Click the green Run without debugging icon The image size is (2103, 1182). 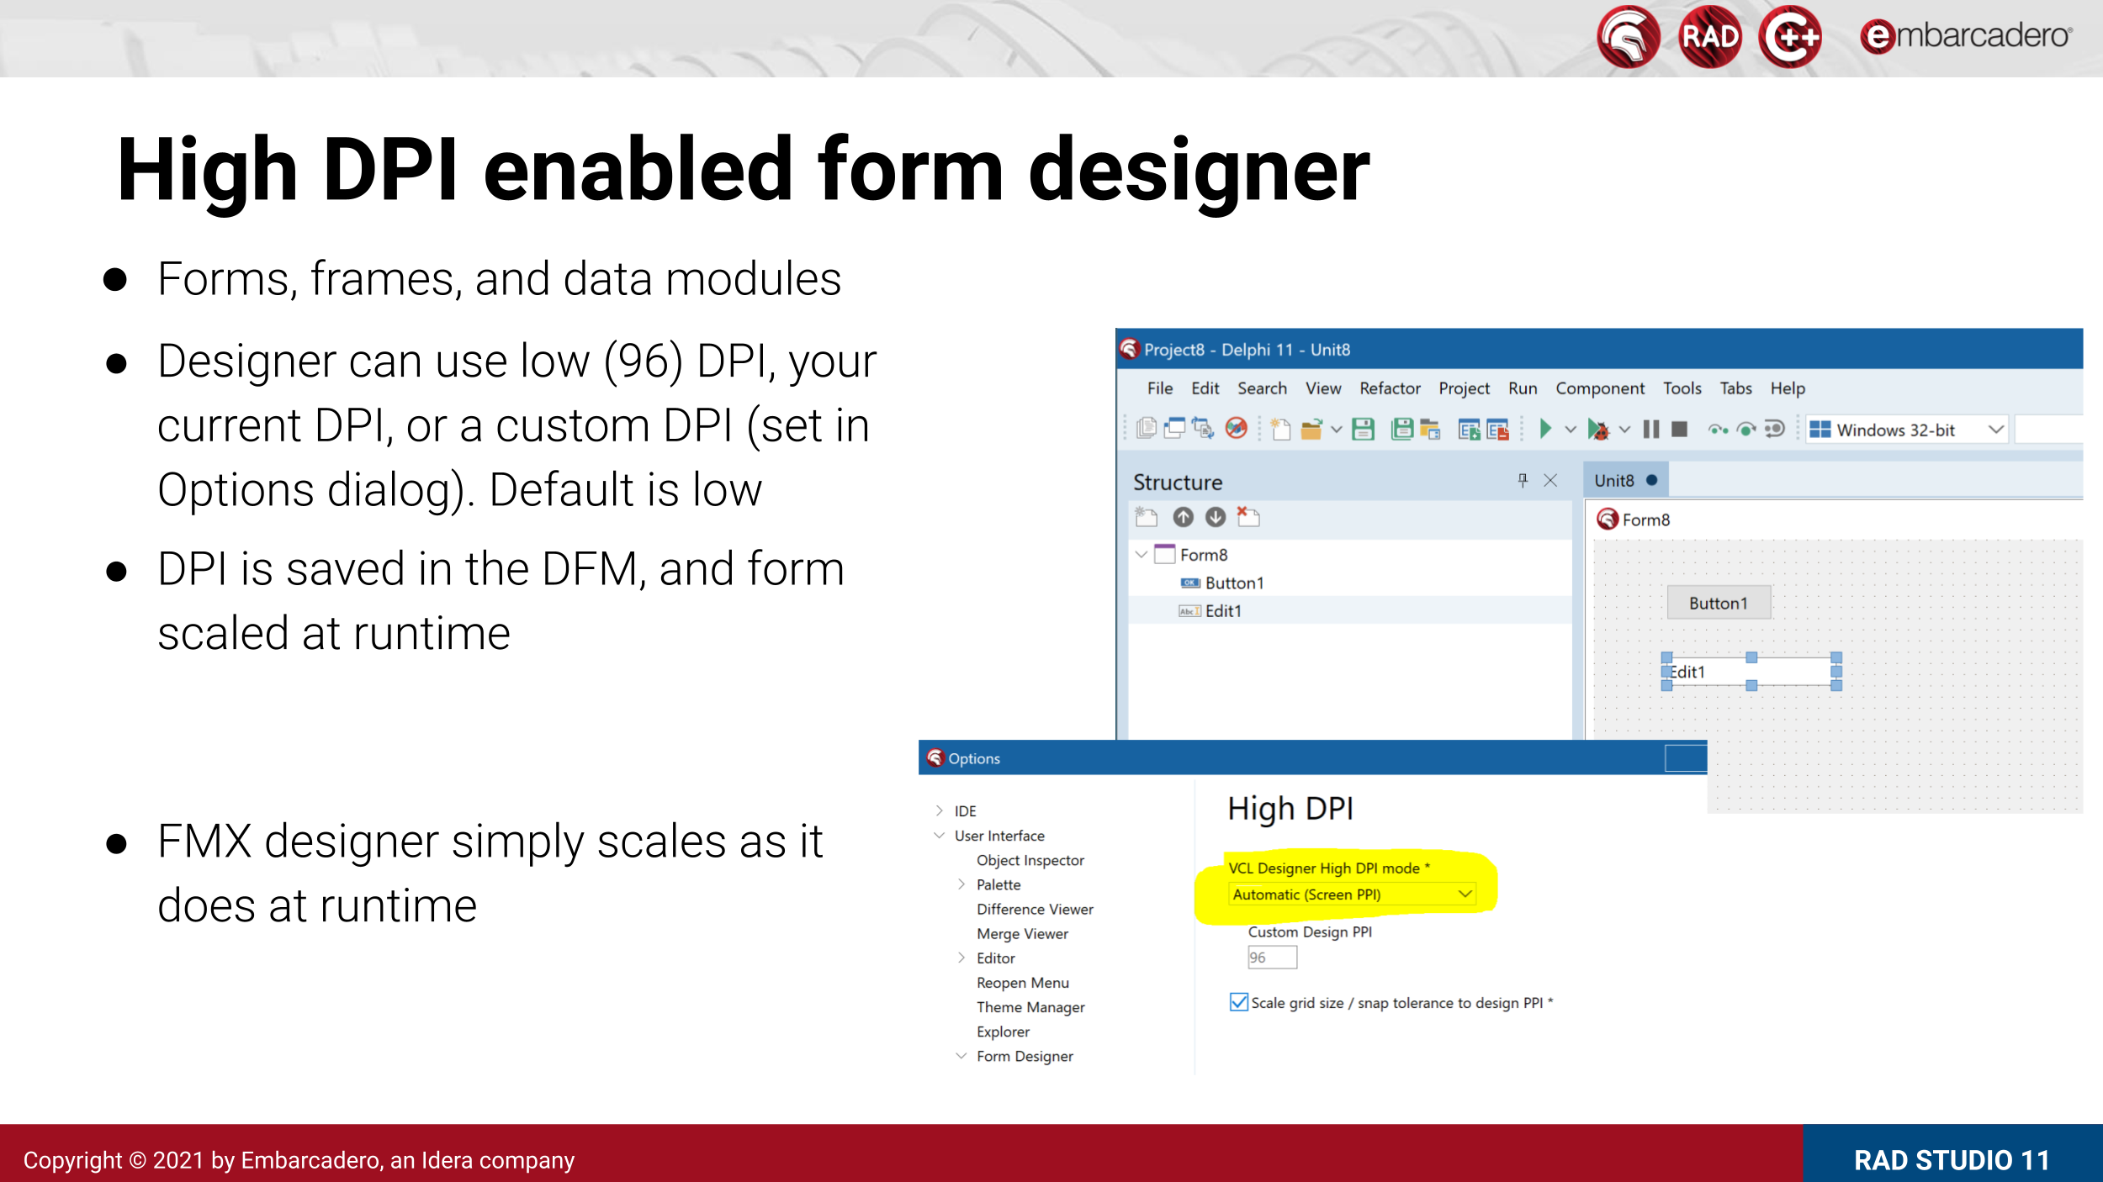1544,430
